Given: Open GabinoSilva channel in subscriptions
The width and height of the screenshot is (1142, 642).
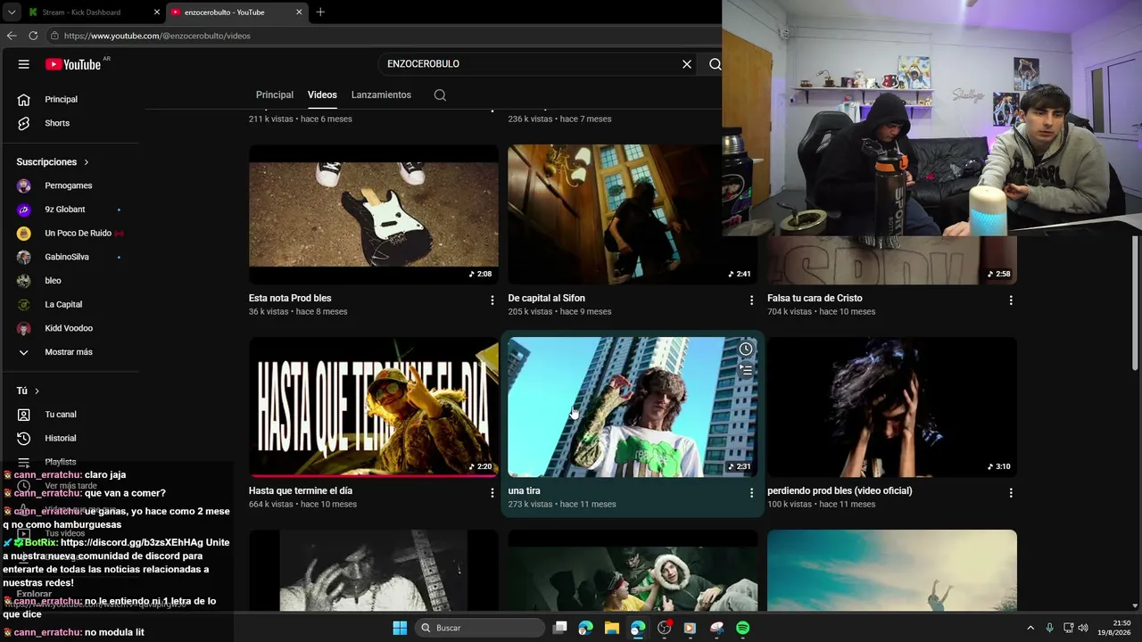Looking at the screenshot, I should click(x=69, y=257).
